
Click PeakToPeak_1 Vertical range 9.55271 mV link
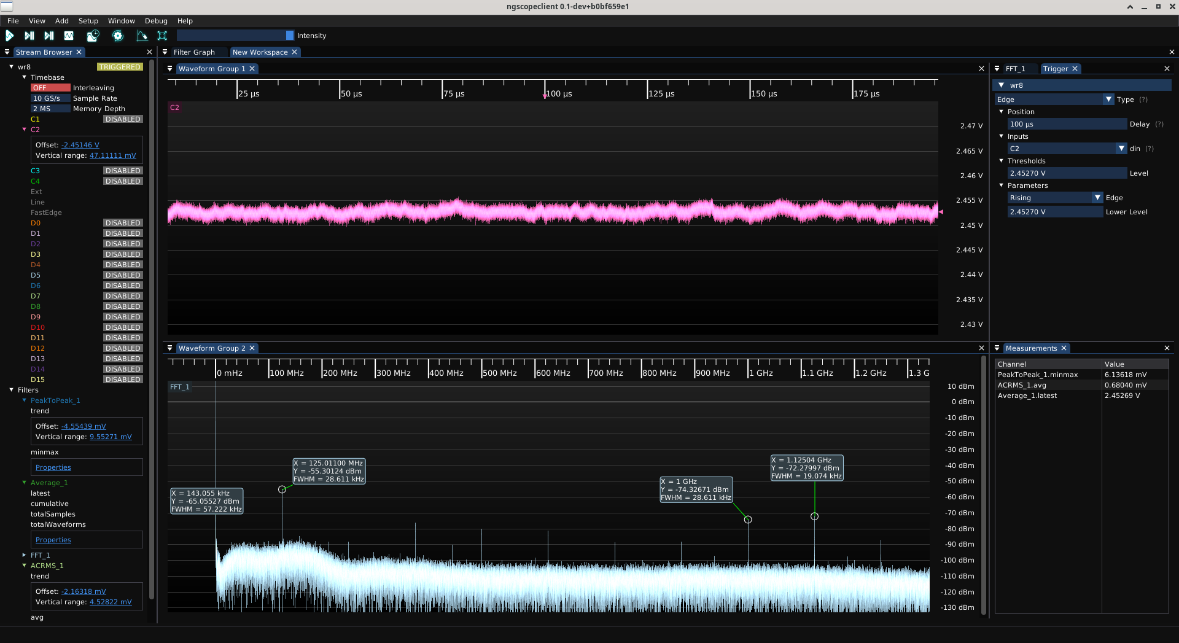pyautogui.click(x=111, y=437)
